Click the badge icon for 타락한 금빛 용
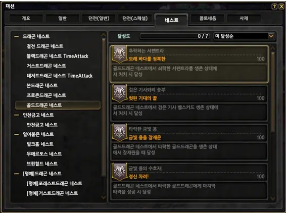The width and height of the screenshot is (286, 213). (119, 133)
